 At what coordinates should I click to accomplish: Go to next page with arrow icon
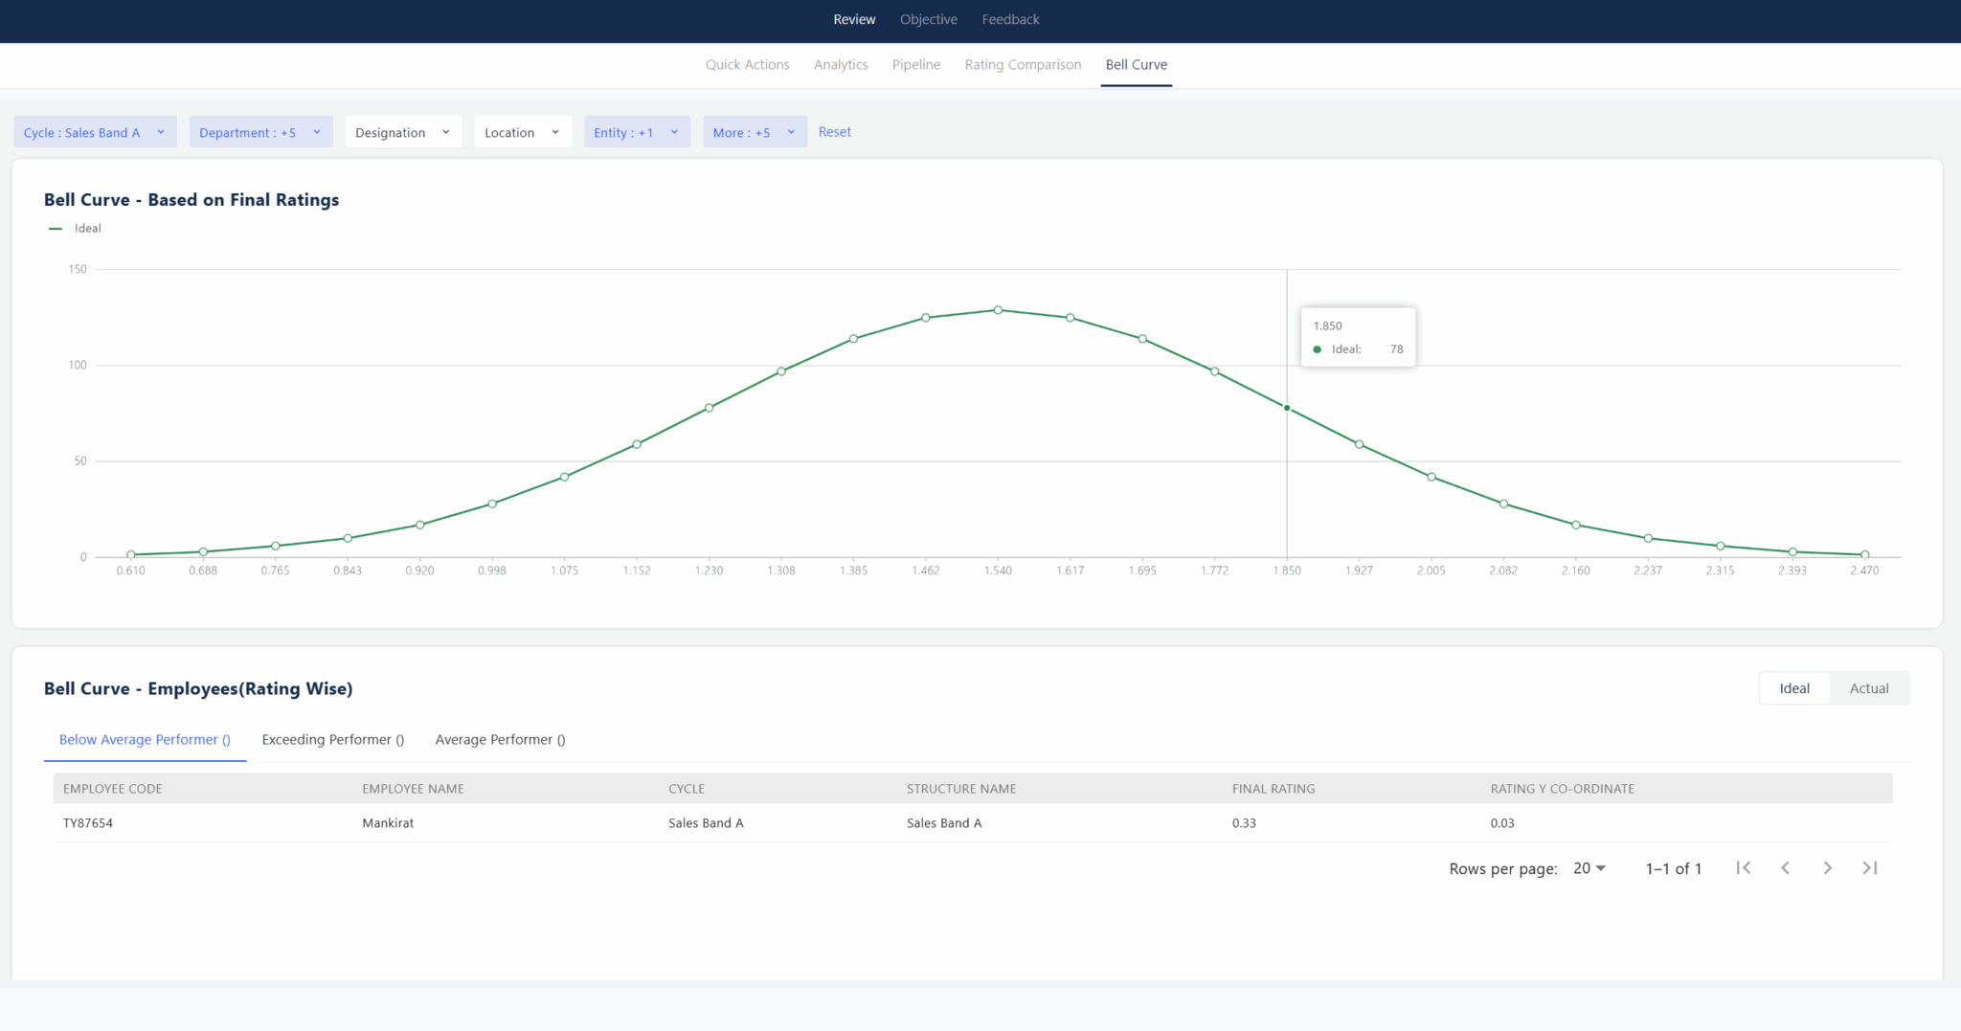pos(1827,867)
